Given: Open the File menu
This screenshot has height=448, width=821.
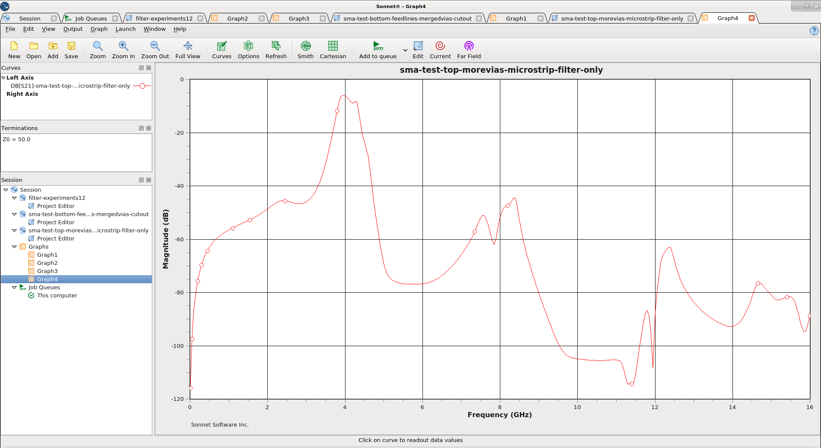Looking at the screenshot, I should pos(10,29).
